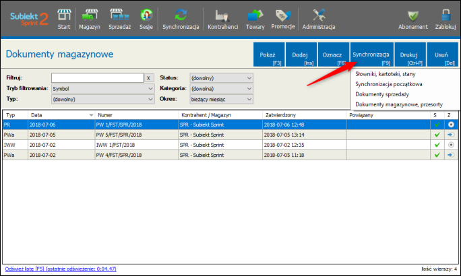
Task: Click the Synchronizacja toolbar icon
Action: click(180, 18)
